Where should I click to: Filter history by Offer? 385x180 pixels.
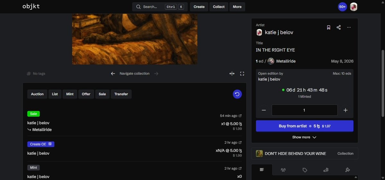tap(86, 94)
